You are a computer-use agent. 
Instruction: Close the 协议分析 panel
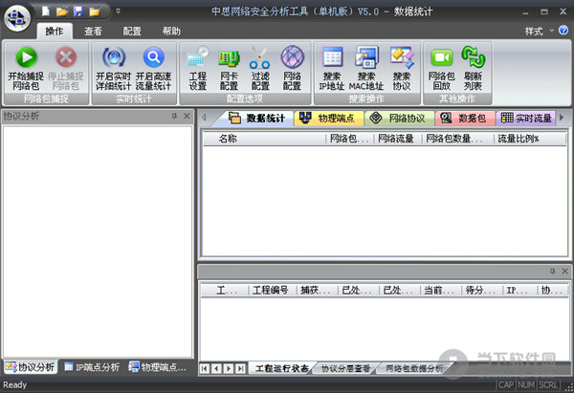(x=187, y=116)
